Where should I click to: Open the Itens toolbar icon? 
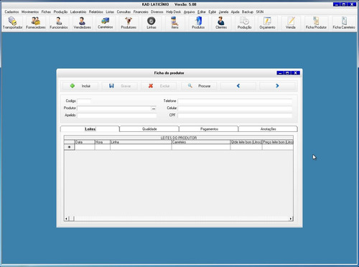pos(175,23)
